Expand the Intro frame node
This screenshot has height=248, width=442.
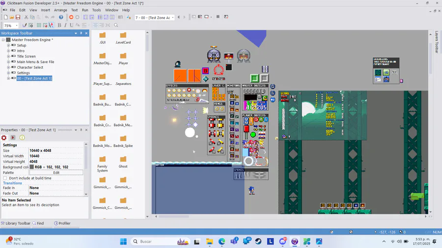(8, 51)
